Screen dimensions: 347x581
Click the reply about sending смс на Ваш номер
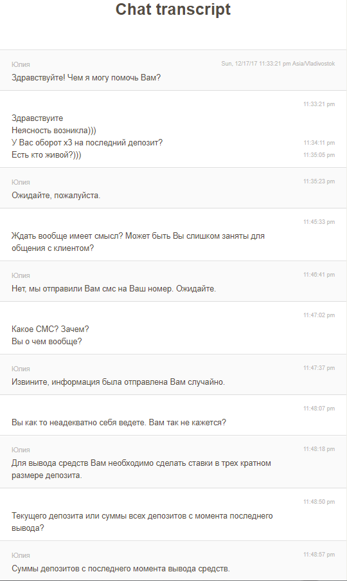[x=114, y=289]
